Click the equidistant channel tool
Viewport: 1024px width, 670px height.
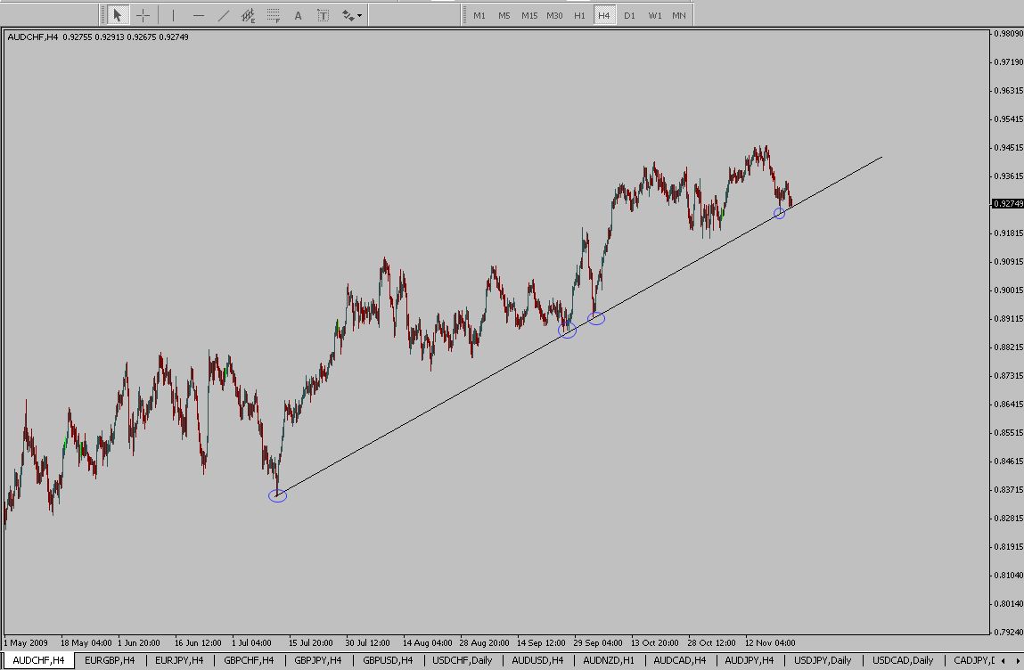click(249, 15)
